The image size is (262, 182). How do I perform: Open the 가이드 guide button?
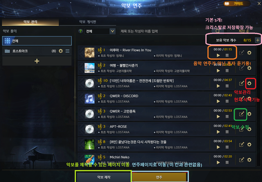(x=237, y=4)
